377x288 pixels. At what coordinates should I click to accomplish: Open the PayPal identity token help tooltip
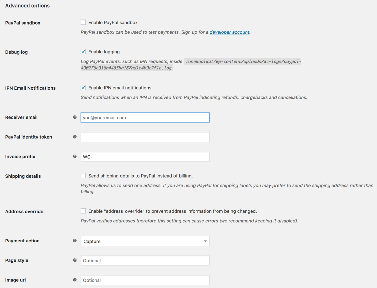[75, 137]
